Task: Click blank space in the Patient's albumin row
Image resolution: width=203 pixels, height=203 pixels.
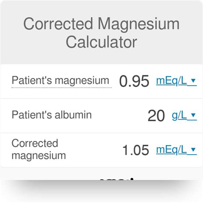Action: (x=119, y=116)
